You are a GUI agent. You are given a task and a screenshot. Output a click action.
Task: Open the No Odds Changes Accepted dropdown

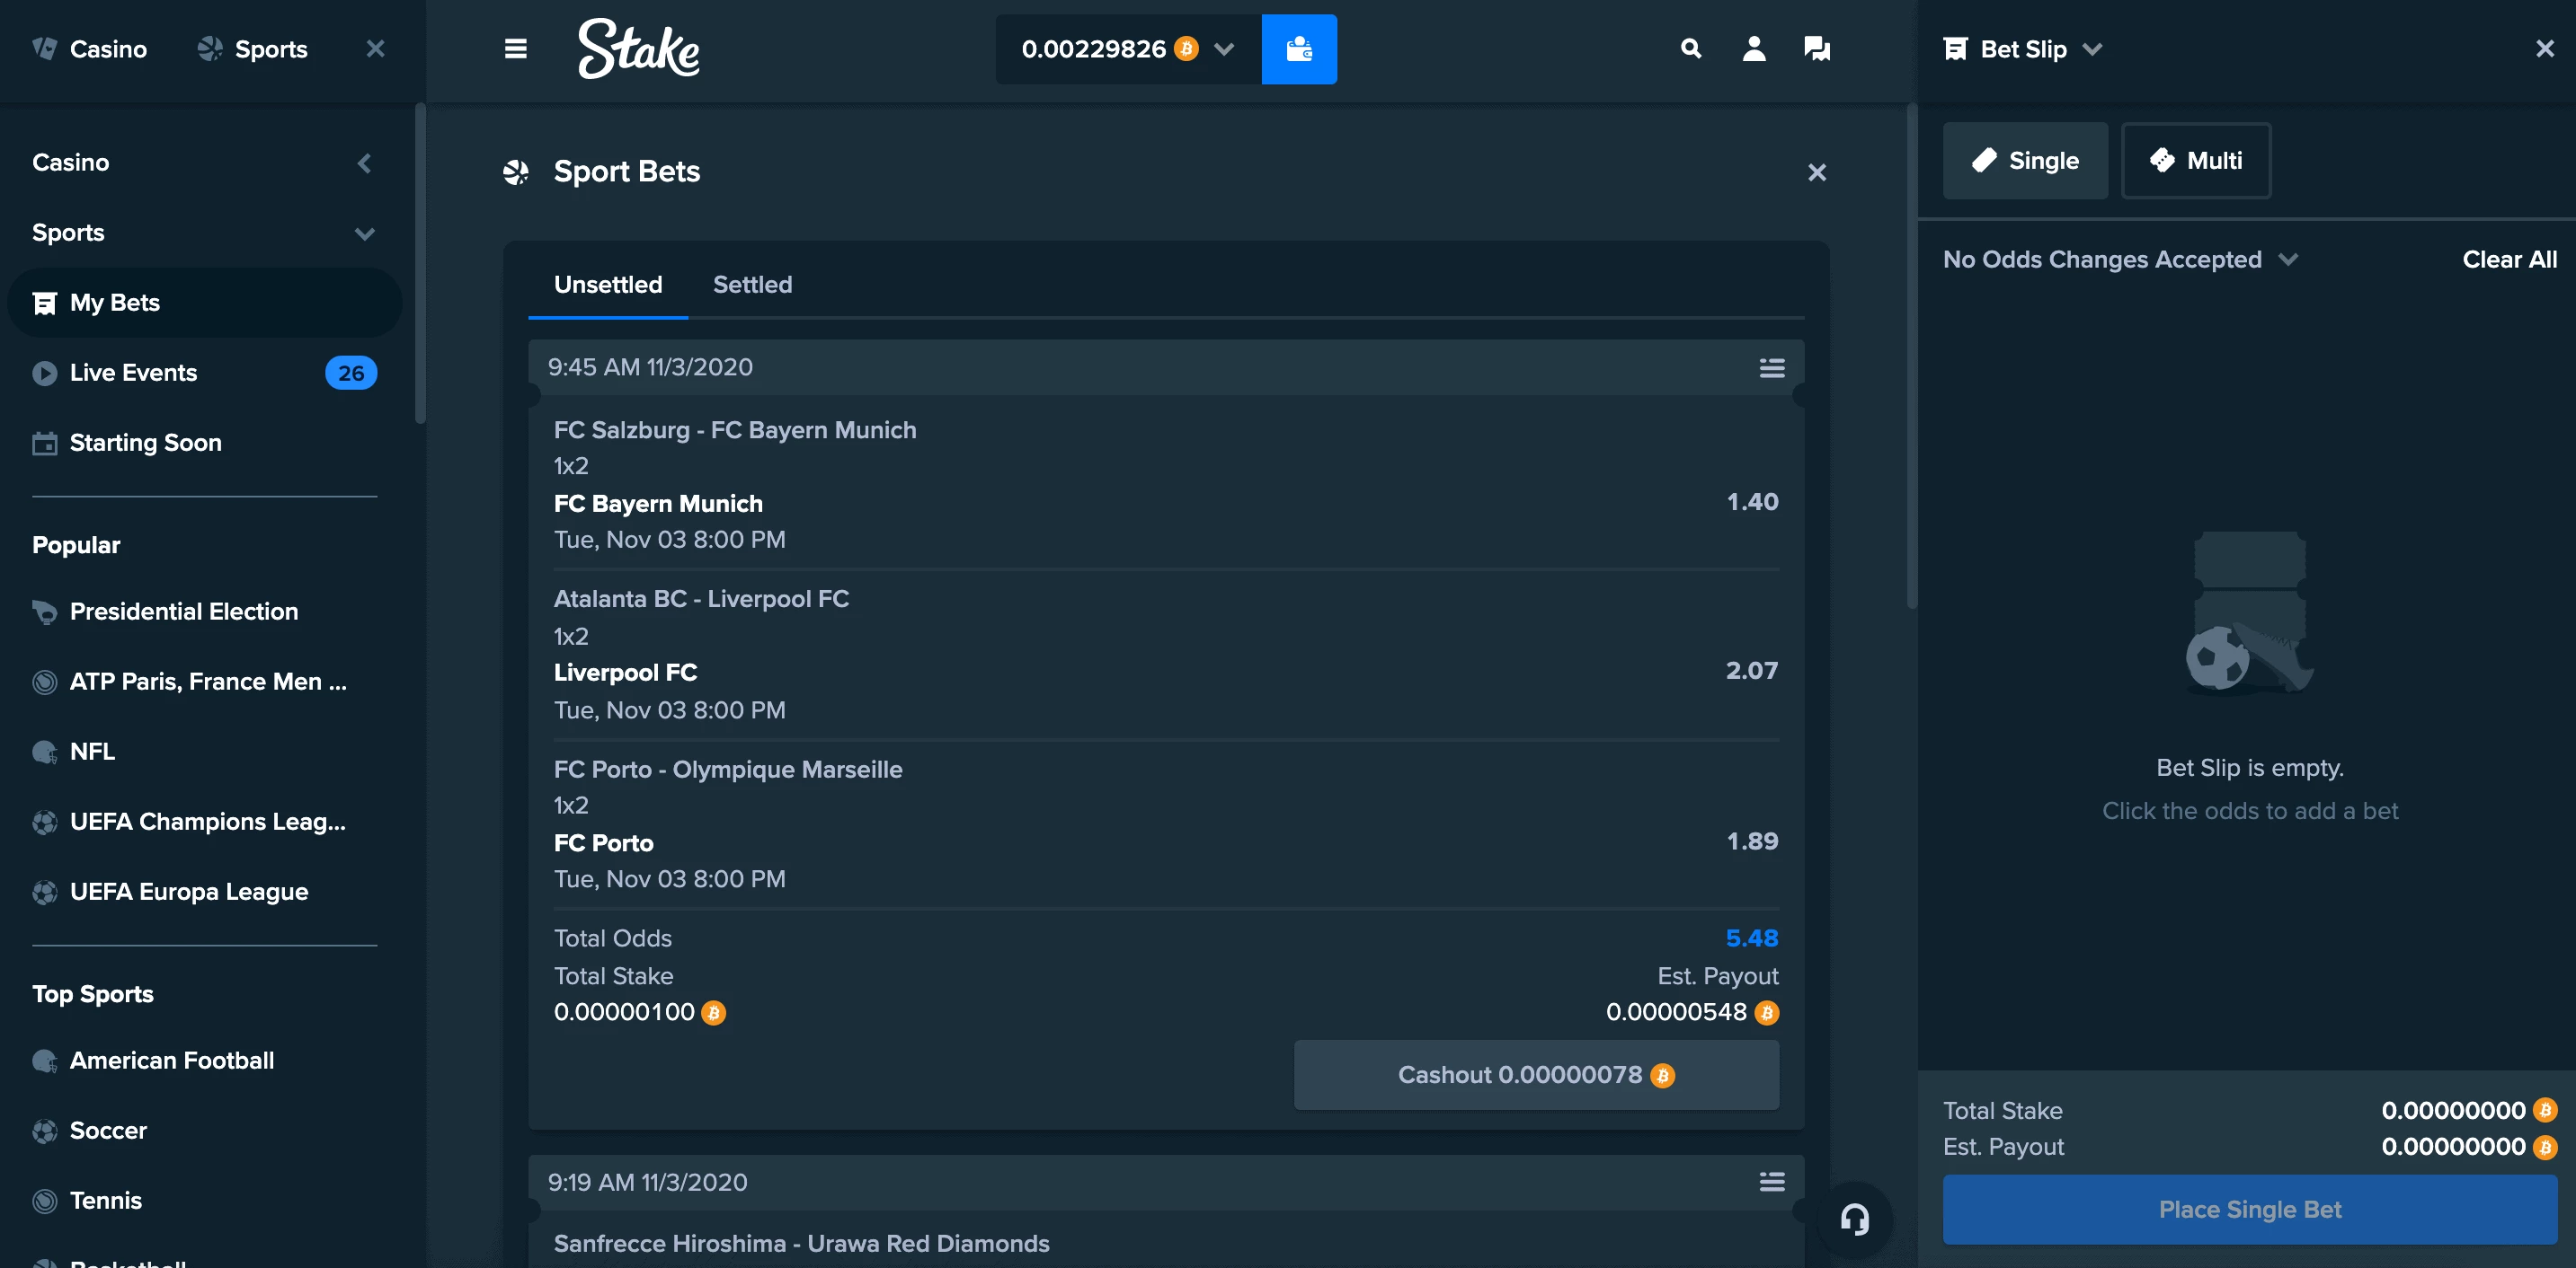pyautogui.click(x=2120, y=260)
